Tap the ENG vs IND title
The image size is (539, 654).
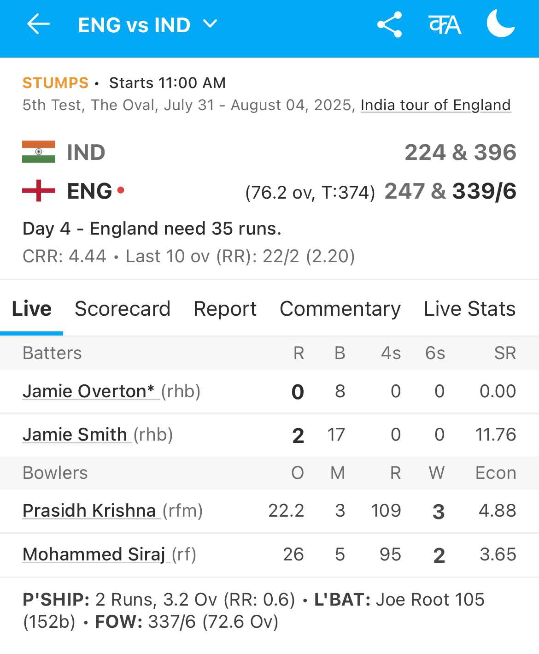coord(135,25)
